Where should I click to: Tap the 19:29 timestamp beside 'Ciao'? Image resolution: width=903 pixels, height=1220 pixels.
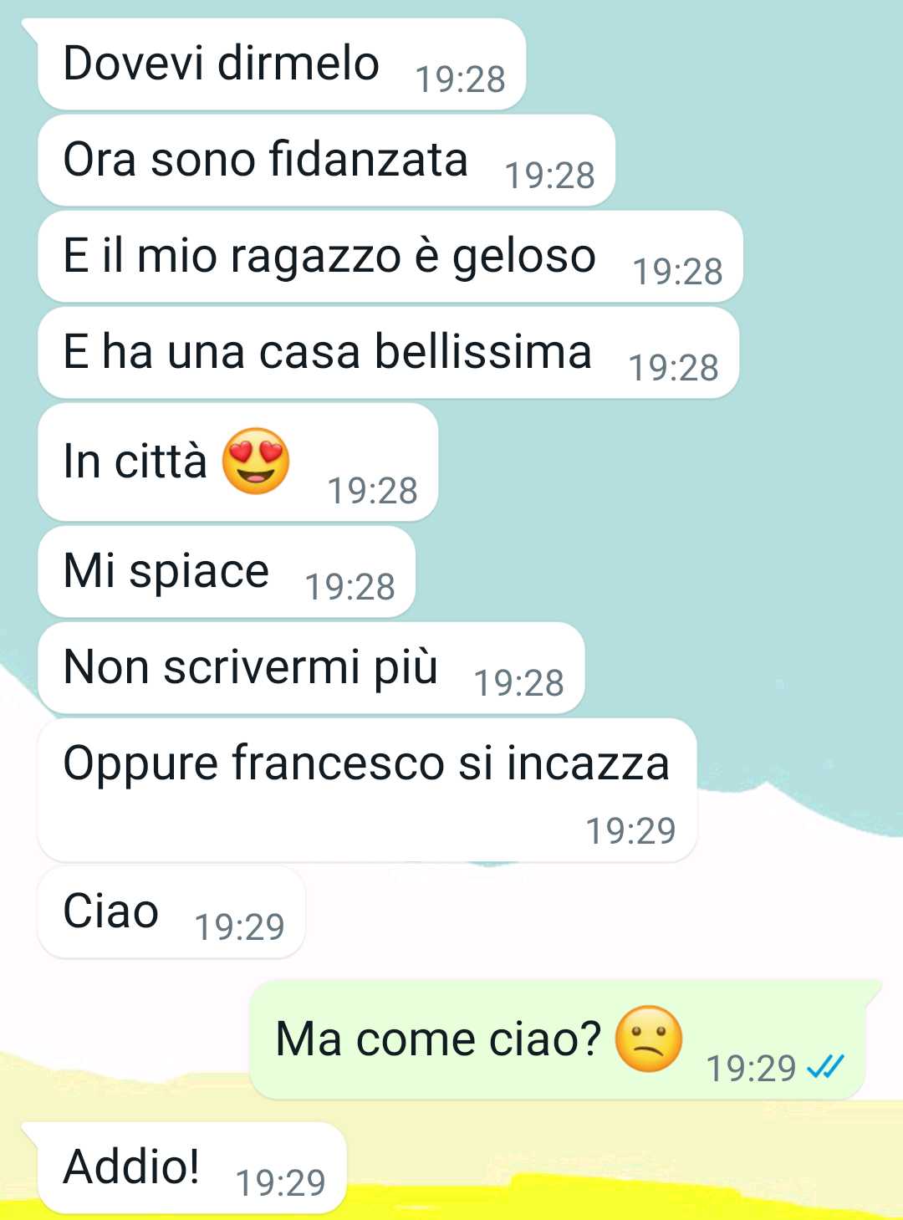click(240, 926)
